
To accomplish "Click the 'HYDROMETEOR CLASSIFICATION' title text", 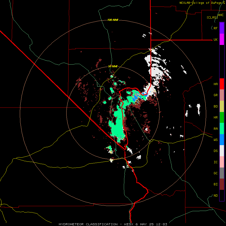I will pyautogui.click(x=88, y=224).
